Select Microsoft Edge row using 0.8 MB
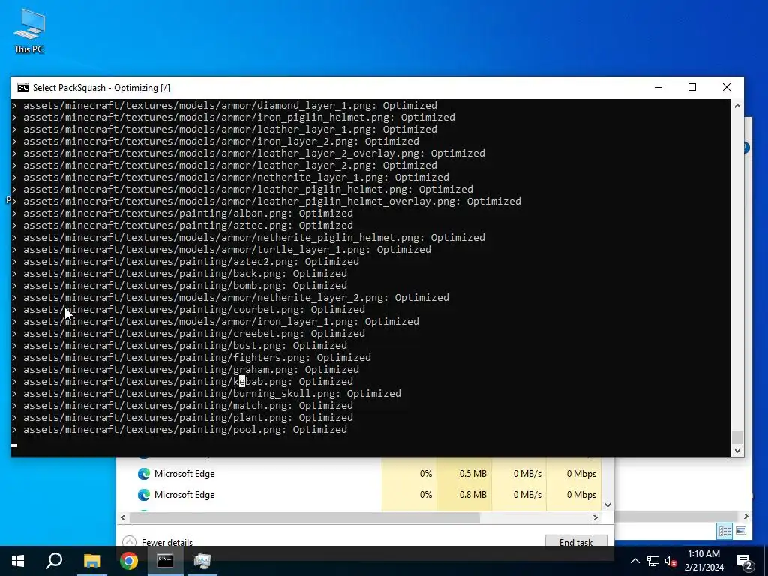The width and height of the screenshot is (768, 576). pos(359,495)
